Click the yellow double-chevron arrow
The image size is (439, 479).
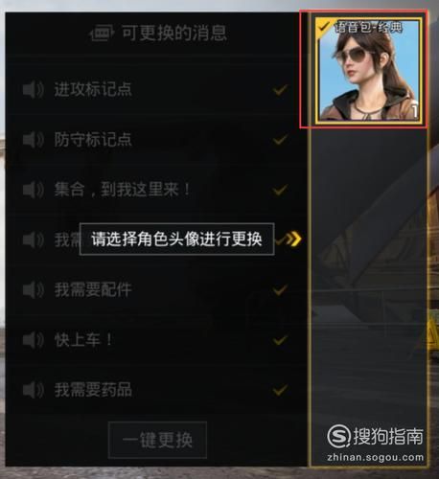(293, 239)
